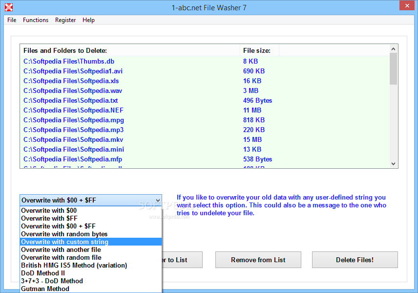
Task: Close the File Washer window
Action: (x=407, y=5)
